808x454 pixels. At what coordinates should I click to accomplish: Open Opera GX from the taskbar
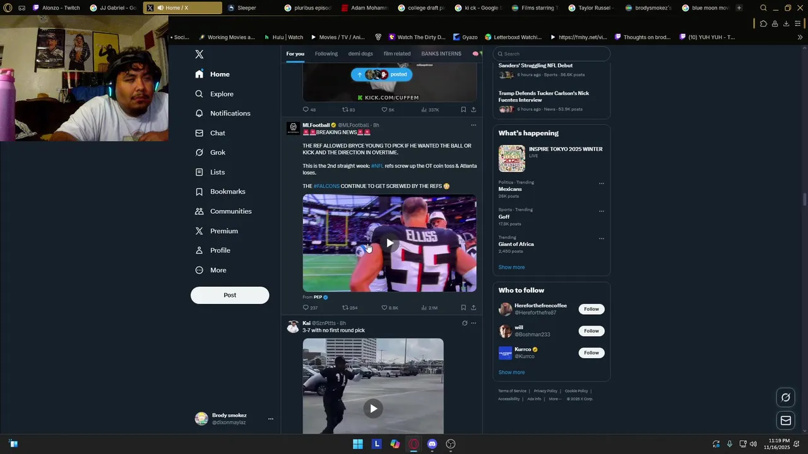tap(413, 444)
